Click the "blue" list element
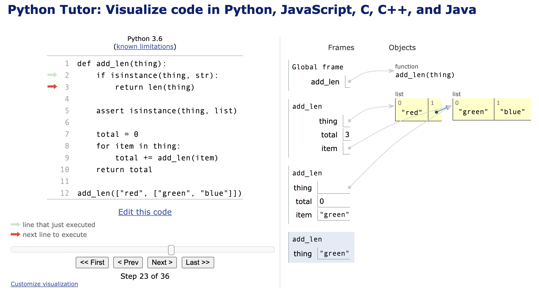Image resolution: width=539 pixels, height=294 pixels. click(x=512, y=112)
